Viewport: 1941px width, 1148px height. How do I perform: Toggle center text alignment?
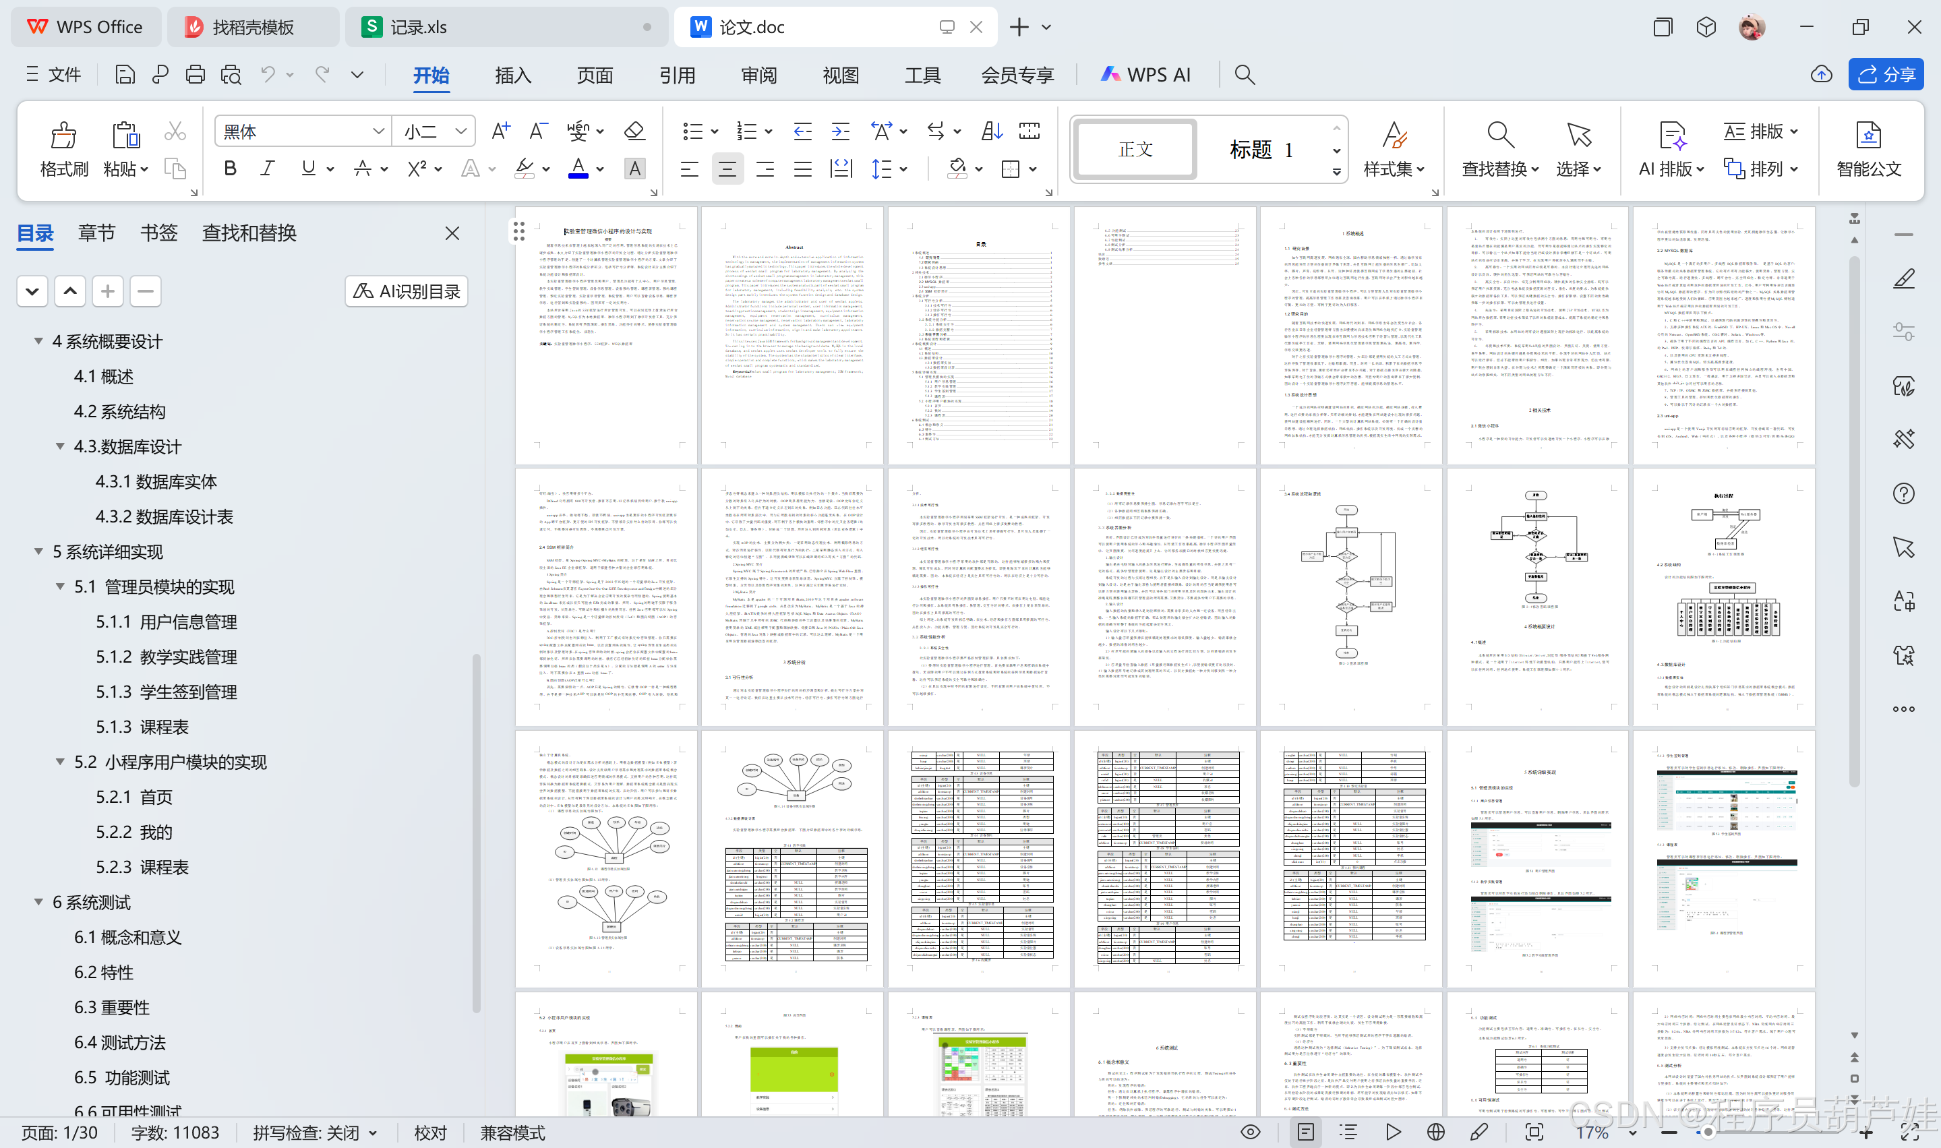[x=727, y=169]
